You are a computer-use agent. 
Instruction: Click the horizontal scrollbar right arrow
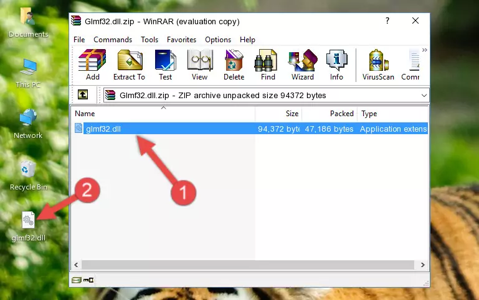[x=423, y=265]
